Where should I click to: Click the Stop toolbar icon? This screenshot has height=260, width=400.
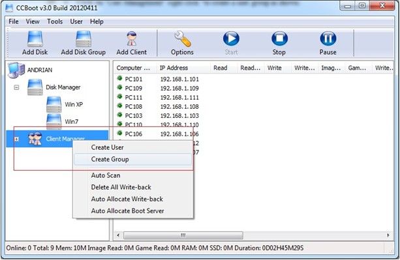pyautogui.click(x=279, y=38)
